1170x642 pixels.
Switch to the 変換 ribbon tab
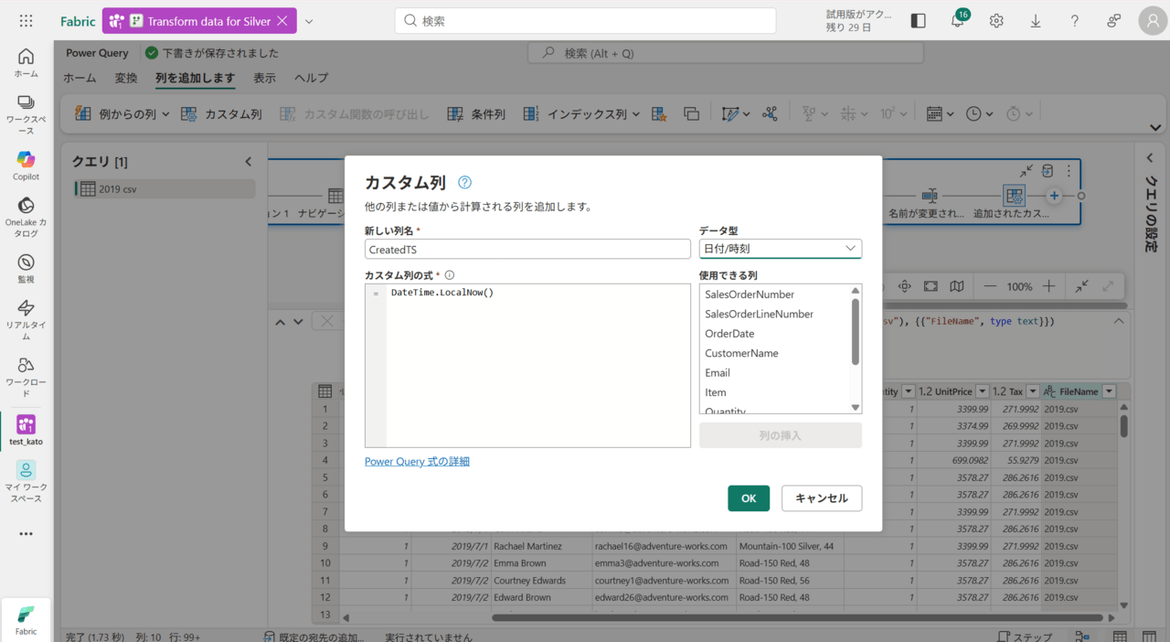[126, 78]
